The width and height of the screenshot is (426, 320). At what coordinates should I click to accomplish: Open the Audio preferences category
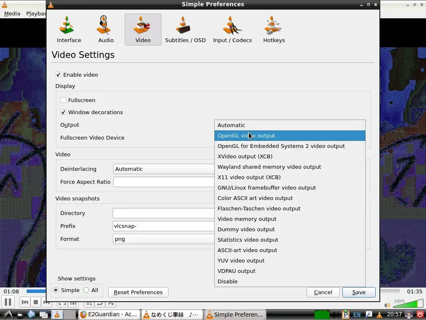coord(106,30)
